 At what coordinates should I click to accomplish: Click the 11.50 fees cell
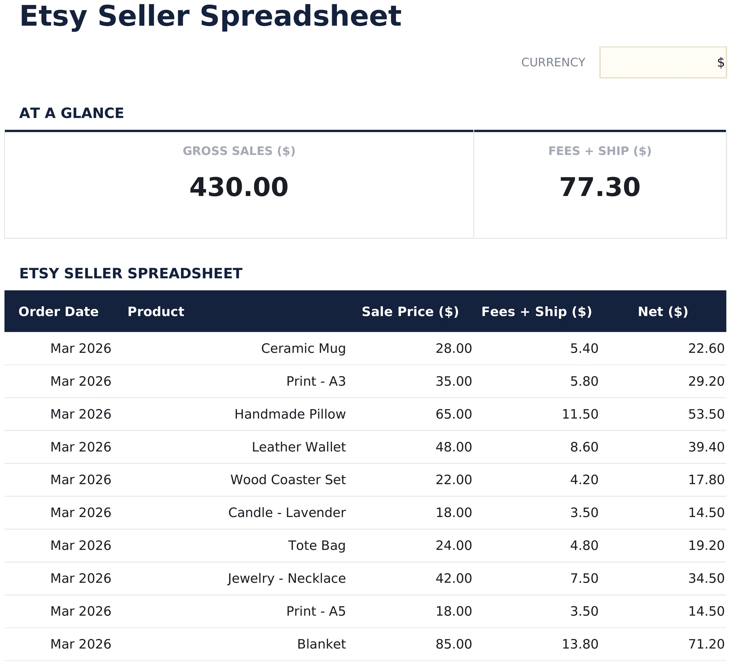pos(580,414)
